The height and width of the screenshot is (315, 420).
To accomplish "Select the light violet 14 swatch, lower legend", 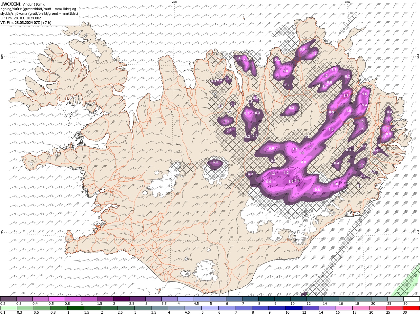I will (327, 308).
